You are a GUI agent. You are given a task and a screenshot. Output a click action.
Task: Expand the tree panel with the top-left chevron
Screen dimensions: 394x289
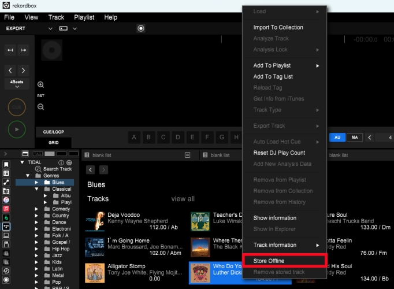[x=6, y=154]
